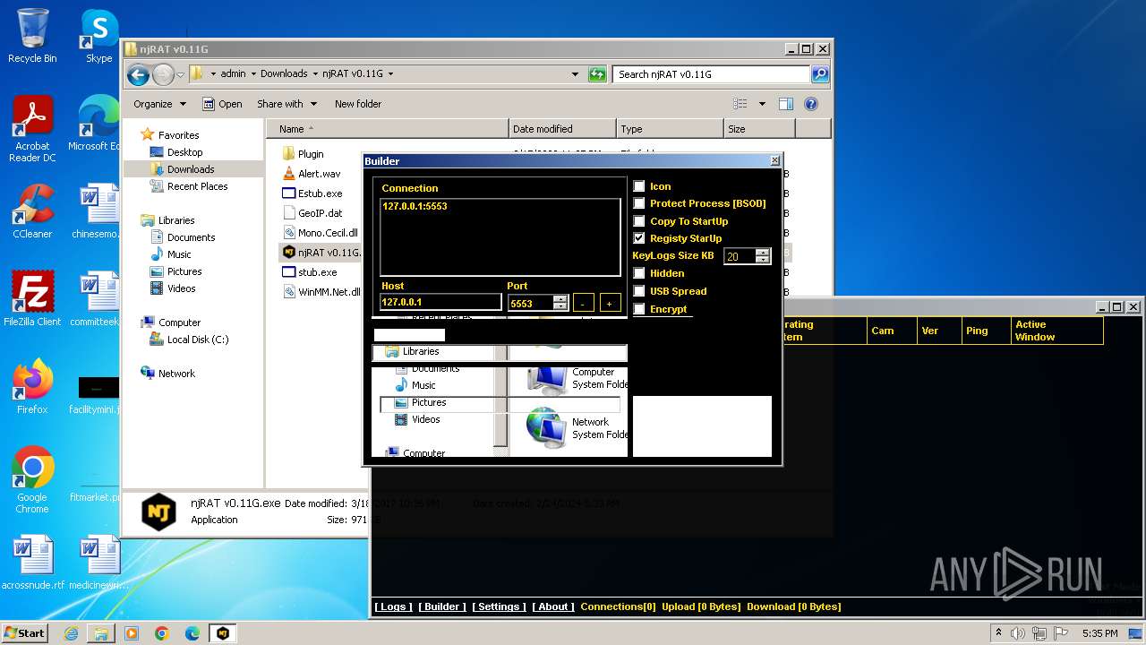Enable the Icon checkbox in Builder
Image resolution: width=1146 pixels, height=645 pixels.
[639, 186]
